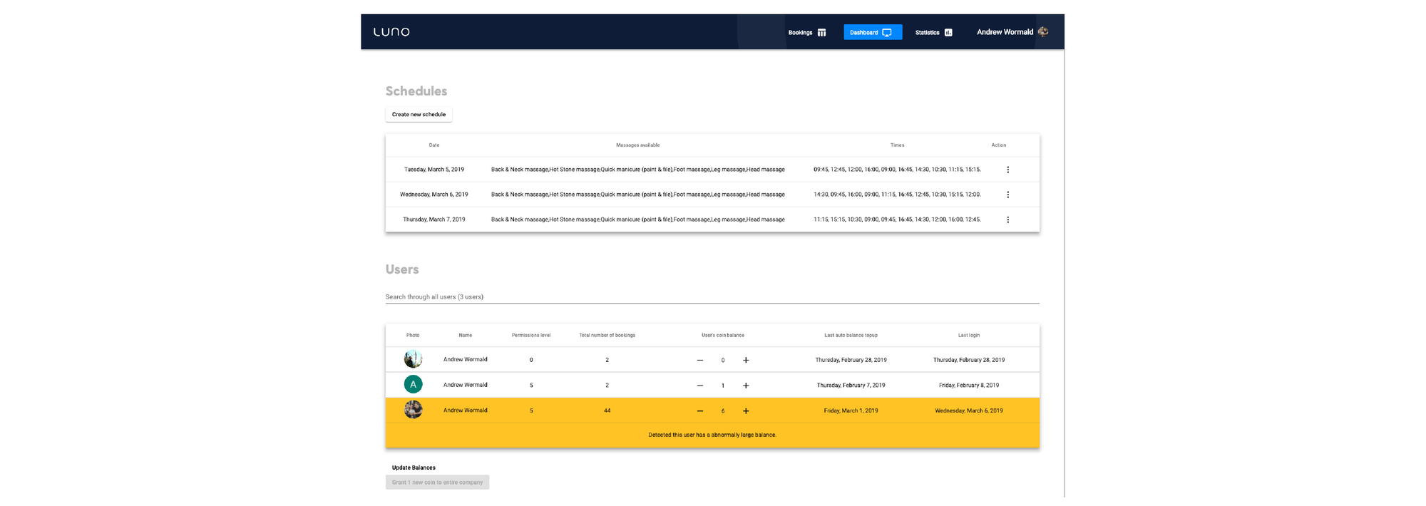Open action menu for Tuesday, March 5 schedule
Screen dimensions: 1426x506
click(x=1007, y=170)
